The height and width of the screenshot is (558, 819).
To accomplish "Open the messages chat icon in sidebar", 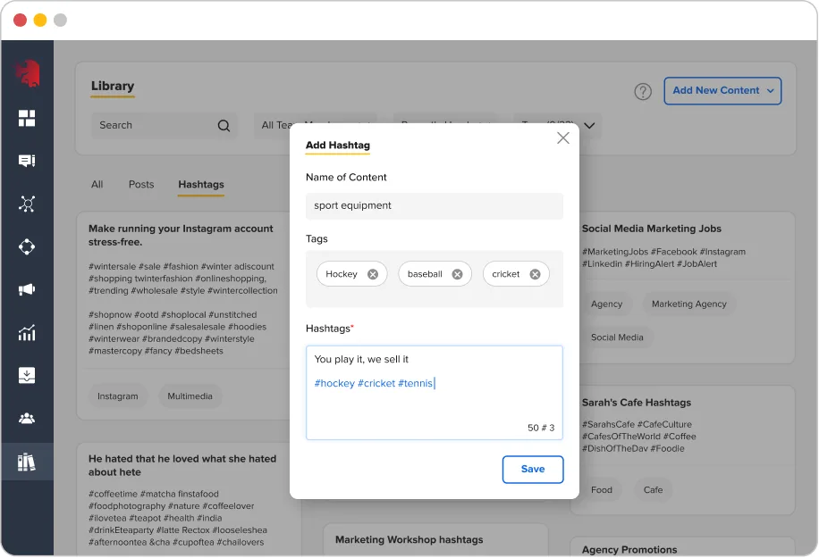I will pyautogui.click(x=27, y=161).
